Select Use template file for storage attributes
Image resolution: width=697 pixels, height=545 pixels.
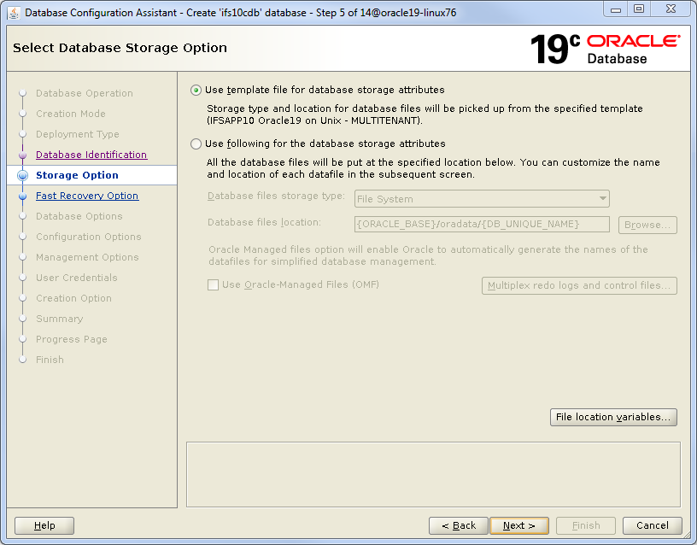pos(196,90)
